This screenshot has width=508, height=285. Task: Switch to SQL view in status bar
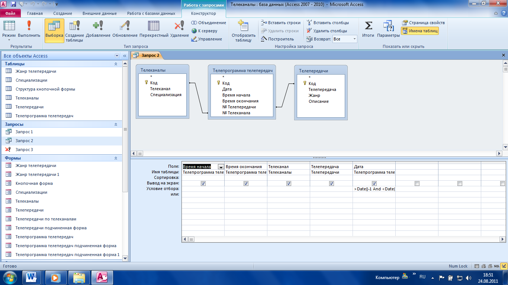[x=496, y=266]
